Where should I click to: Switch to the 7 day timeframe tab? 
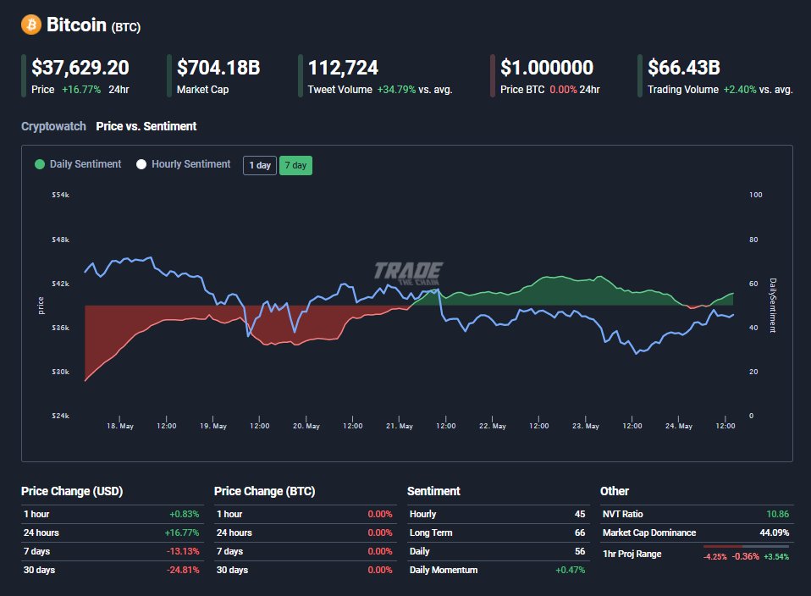click(x=295, y=165)
